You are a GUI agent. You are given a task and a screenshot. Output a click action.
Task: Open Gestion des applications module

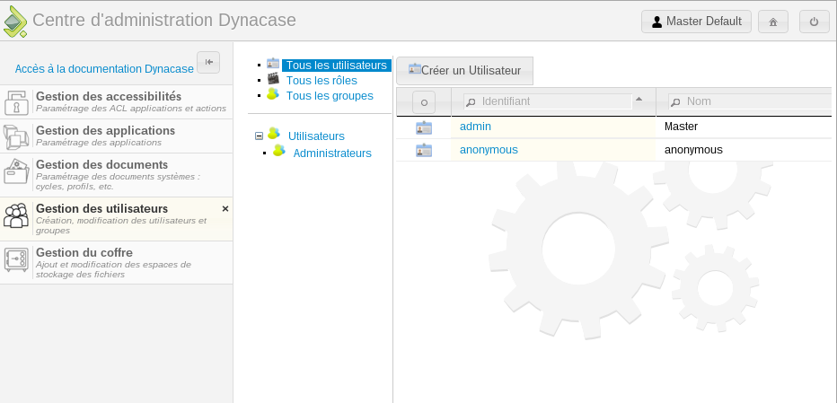click(117, 136)
